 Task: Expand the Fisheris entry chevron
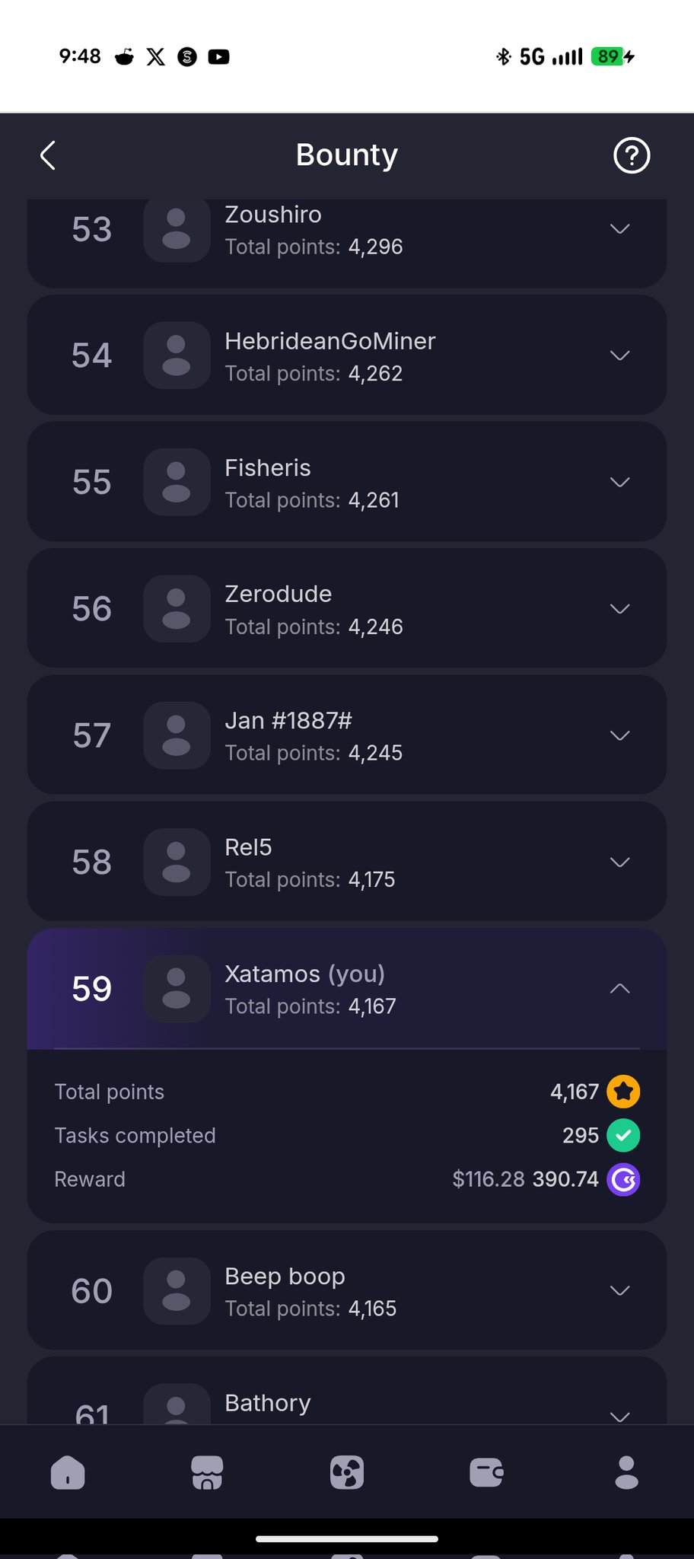pos(620,482)
